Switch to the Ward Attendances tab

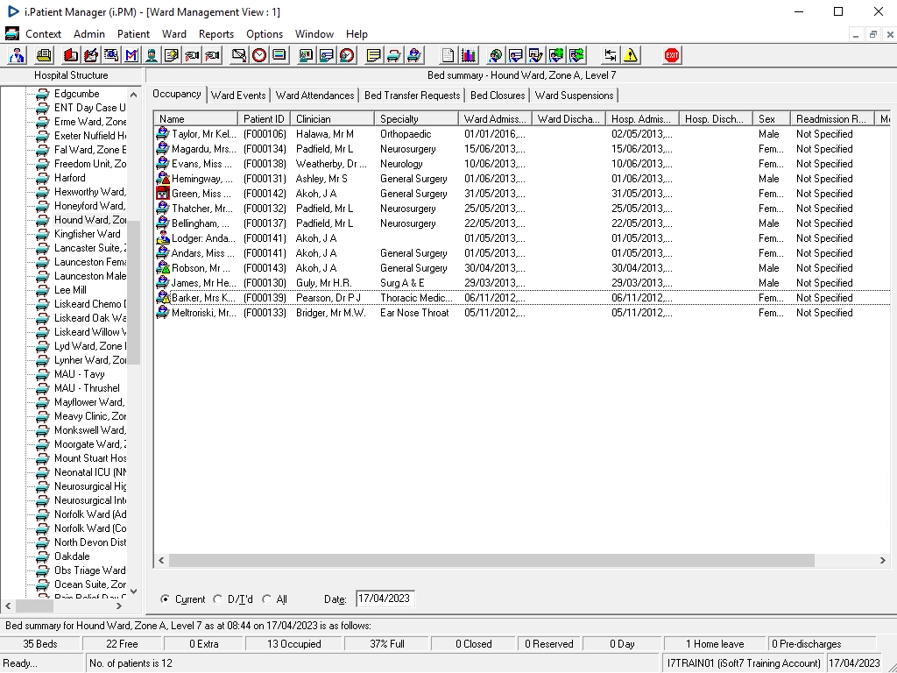pos(314,96)
